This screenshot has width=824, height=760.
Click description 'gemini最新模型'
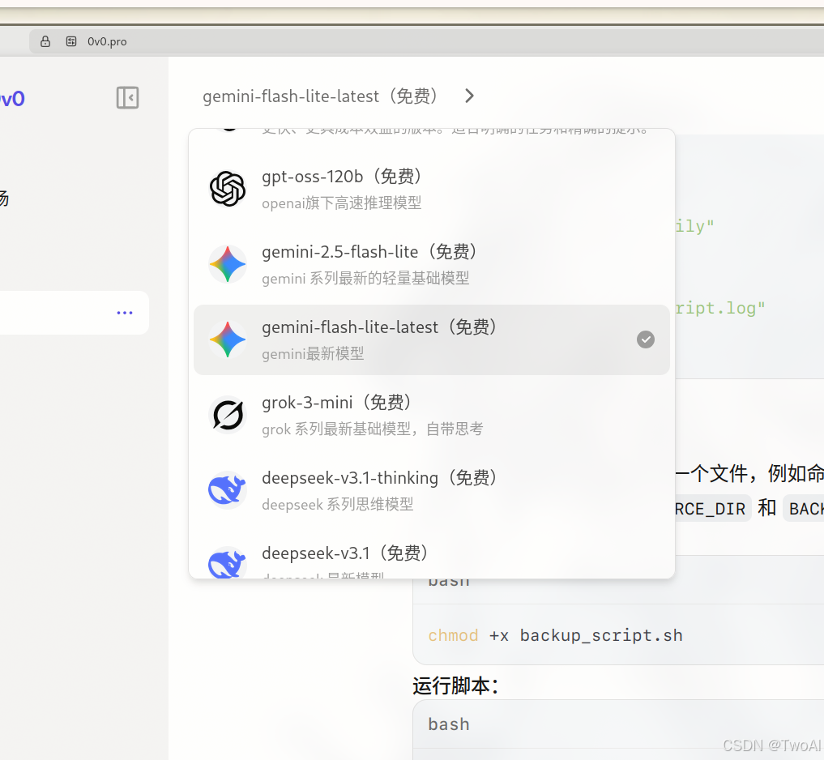pos(313,354)
